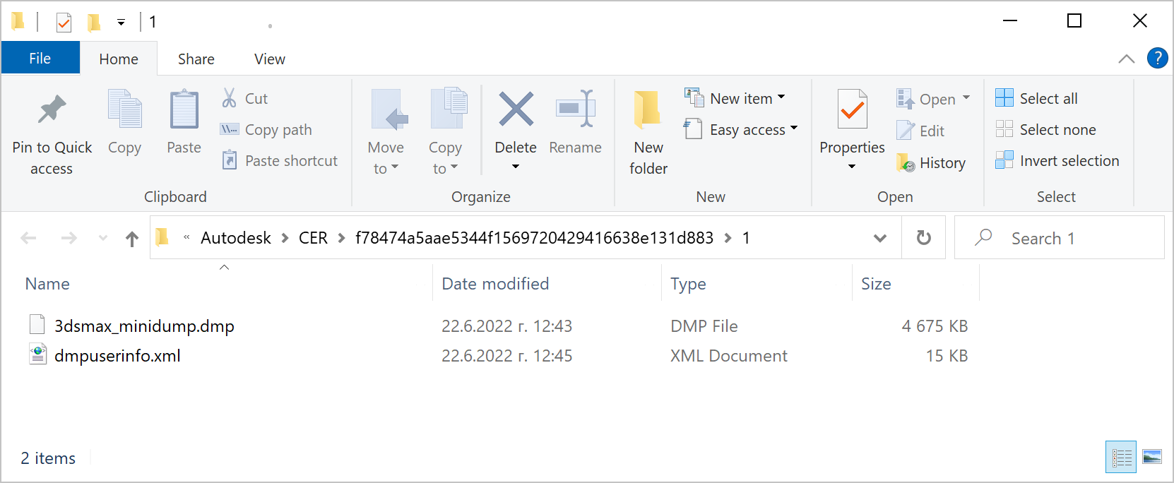Collapse the ribbon with the chevron
This screenshot has height=483, width=1174.
click(1126, 59)
